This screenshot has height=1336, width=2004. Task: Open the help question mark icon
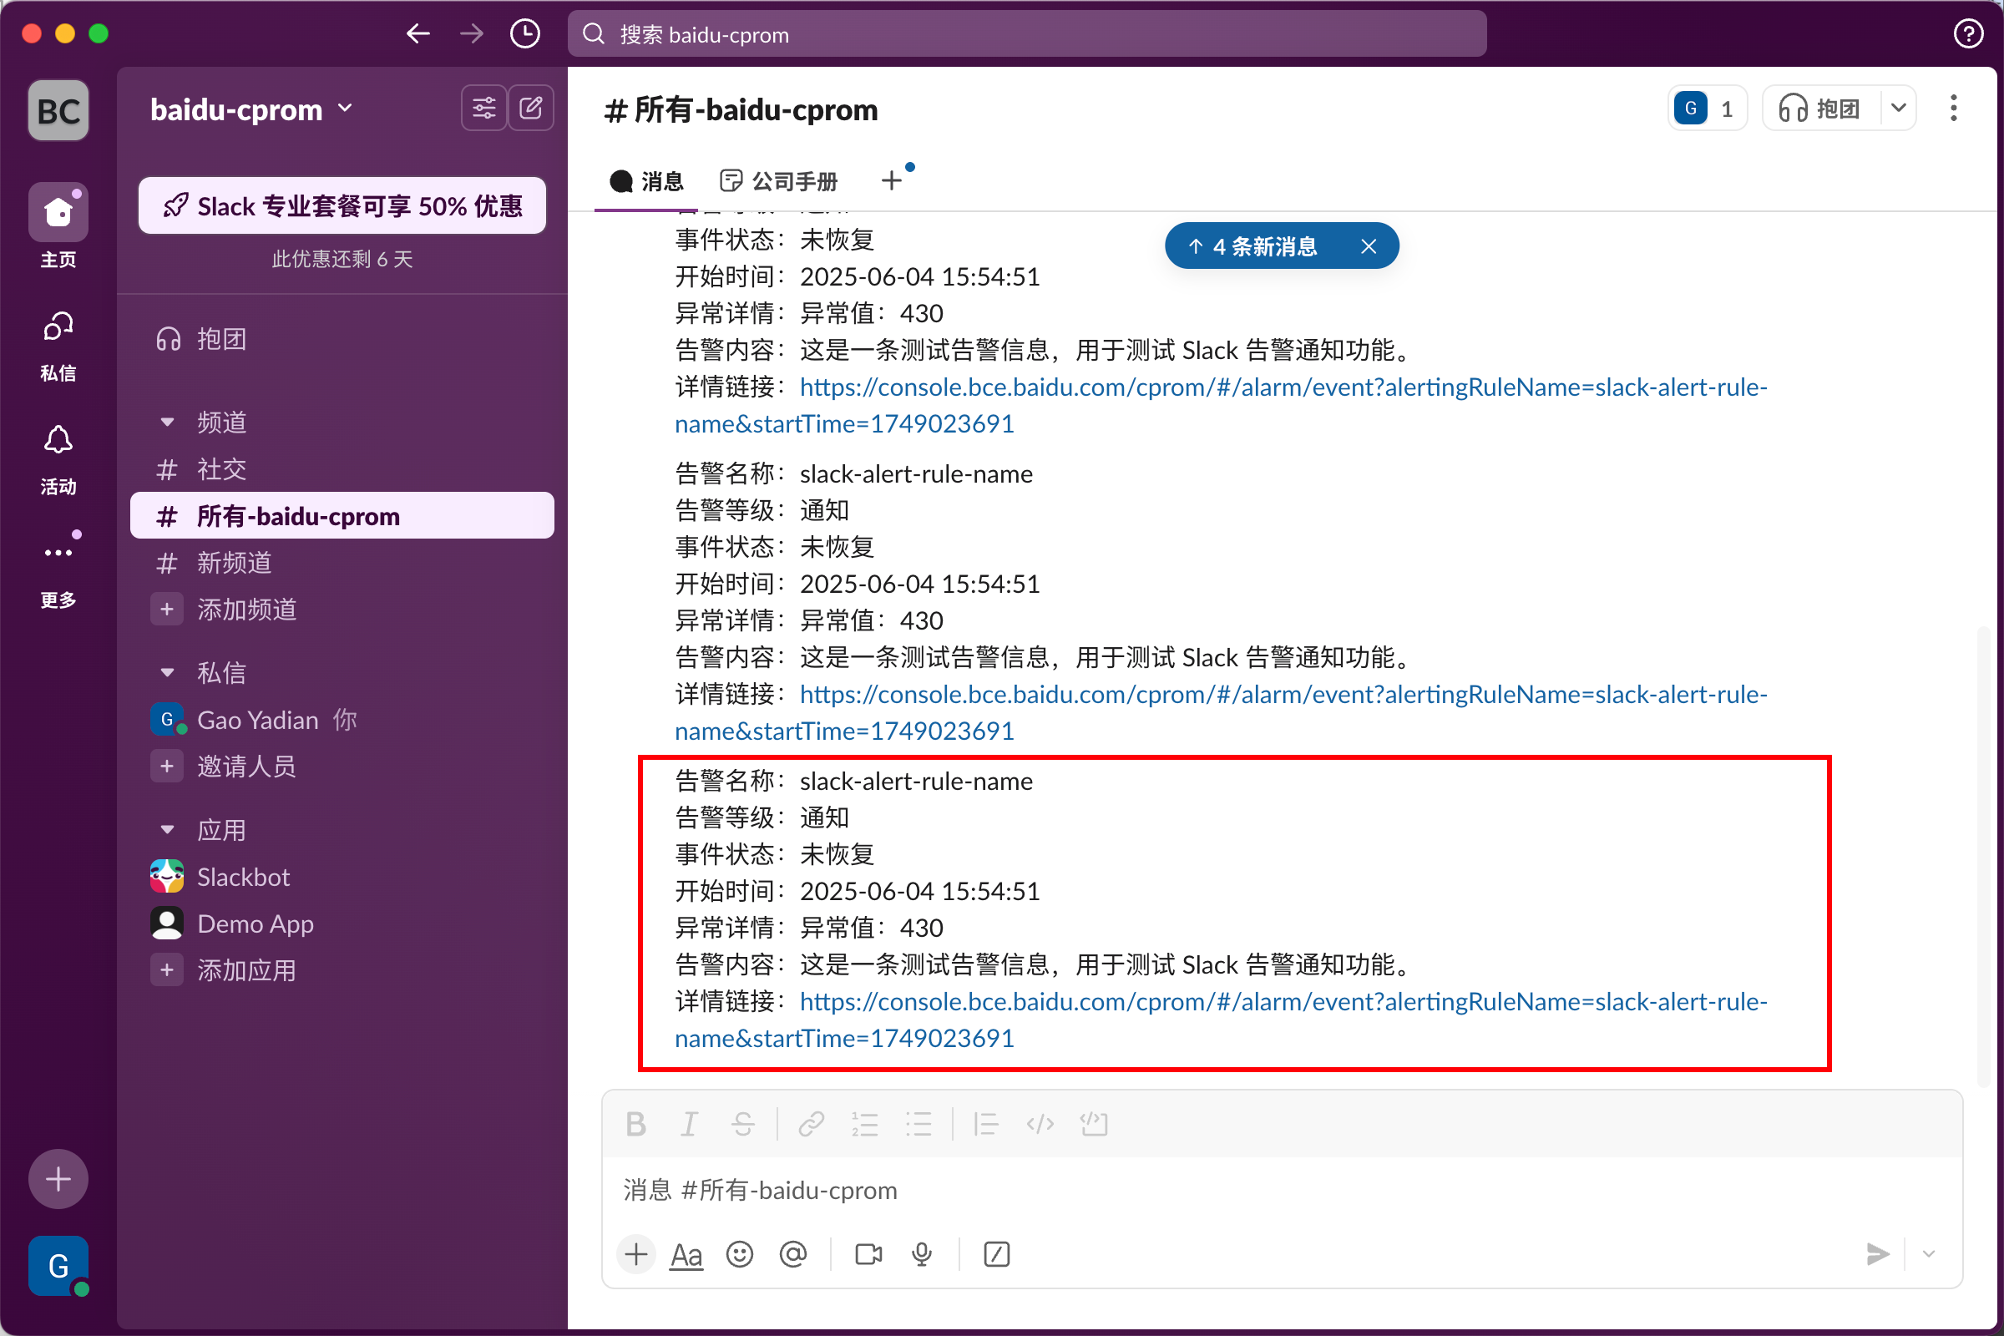coord(1967,34)
